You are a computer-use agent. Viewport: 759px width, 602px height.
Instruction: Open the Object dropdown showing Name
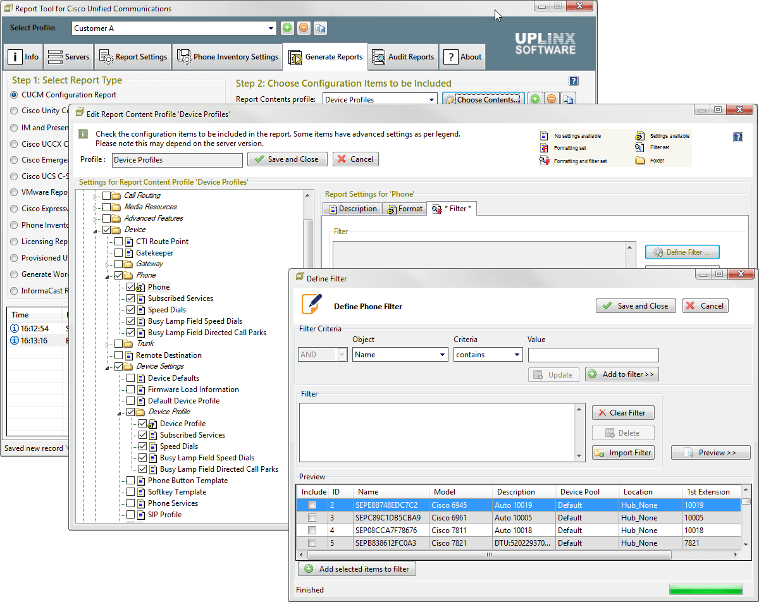coord(443,355)
